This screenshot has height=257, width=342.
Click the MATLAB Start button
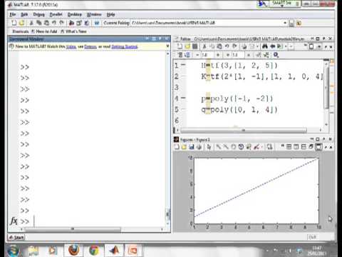click(x=16, y=238)
